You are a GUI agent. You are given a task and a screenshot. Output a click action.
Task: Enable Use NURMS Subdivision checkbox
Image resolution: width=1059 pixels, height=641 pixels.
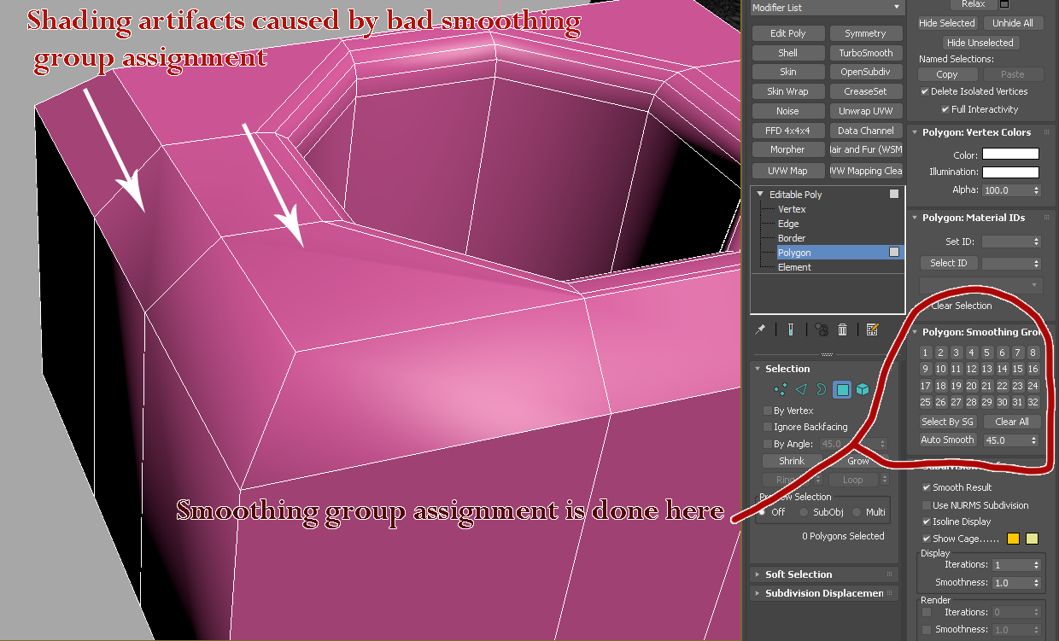[927, 505]
